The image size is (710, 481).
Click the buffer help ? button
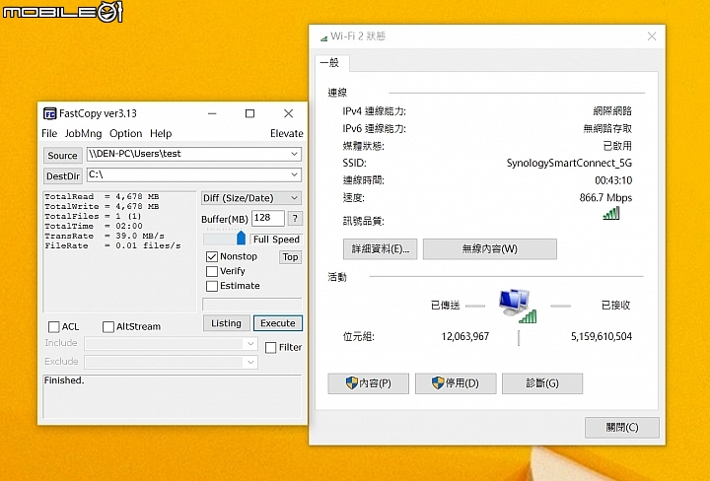click(295, 218)
